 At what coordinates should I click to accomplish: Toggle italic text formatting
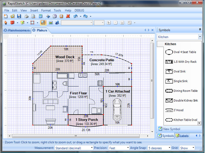pos(115,23)
